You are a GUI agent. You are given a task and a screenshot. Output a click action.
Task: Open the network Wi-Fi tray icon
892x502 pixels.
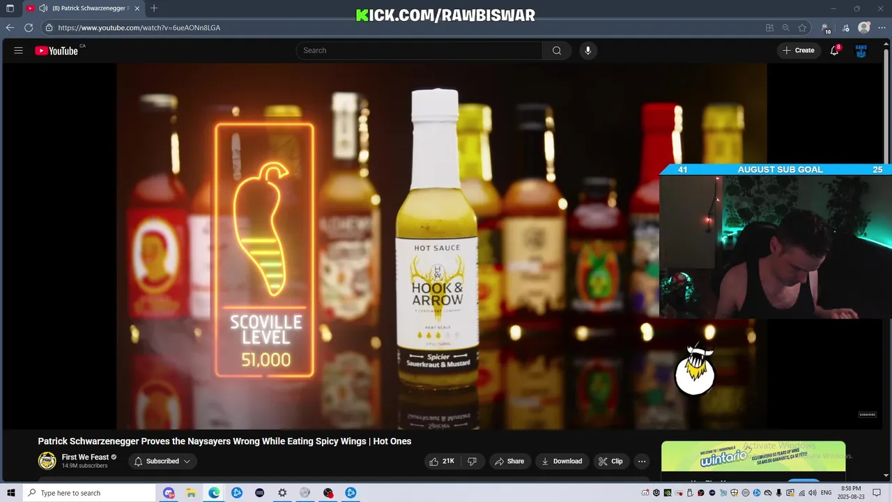801,493
